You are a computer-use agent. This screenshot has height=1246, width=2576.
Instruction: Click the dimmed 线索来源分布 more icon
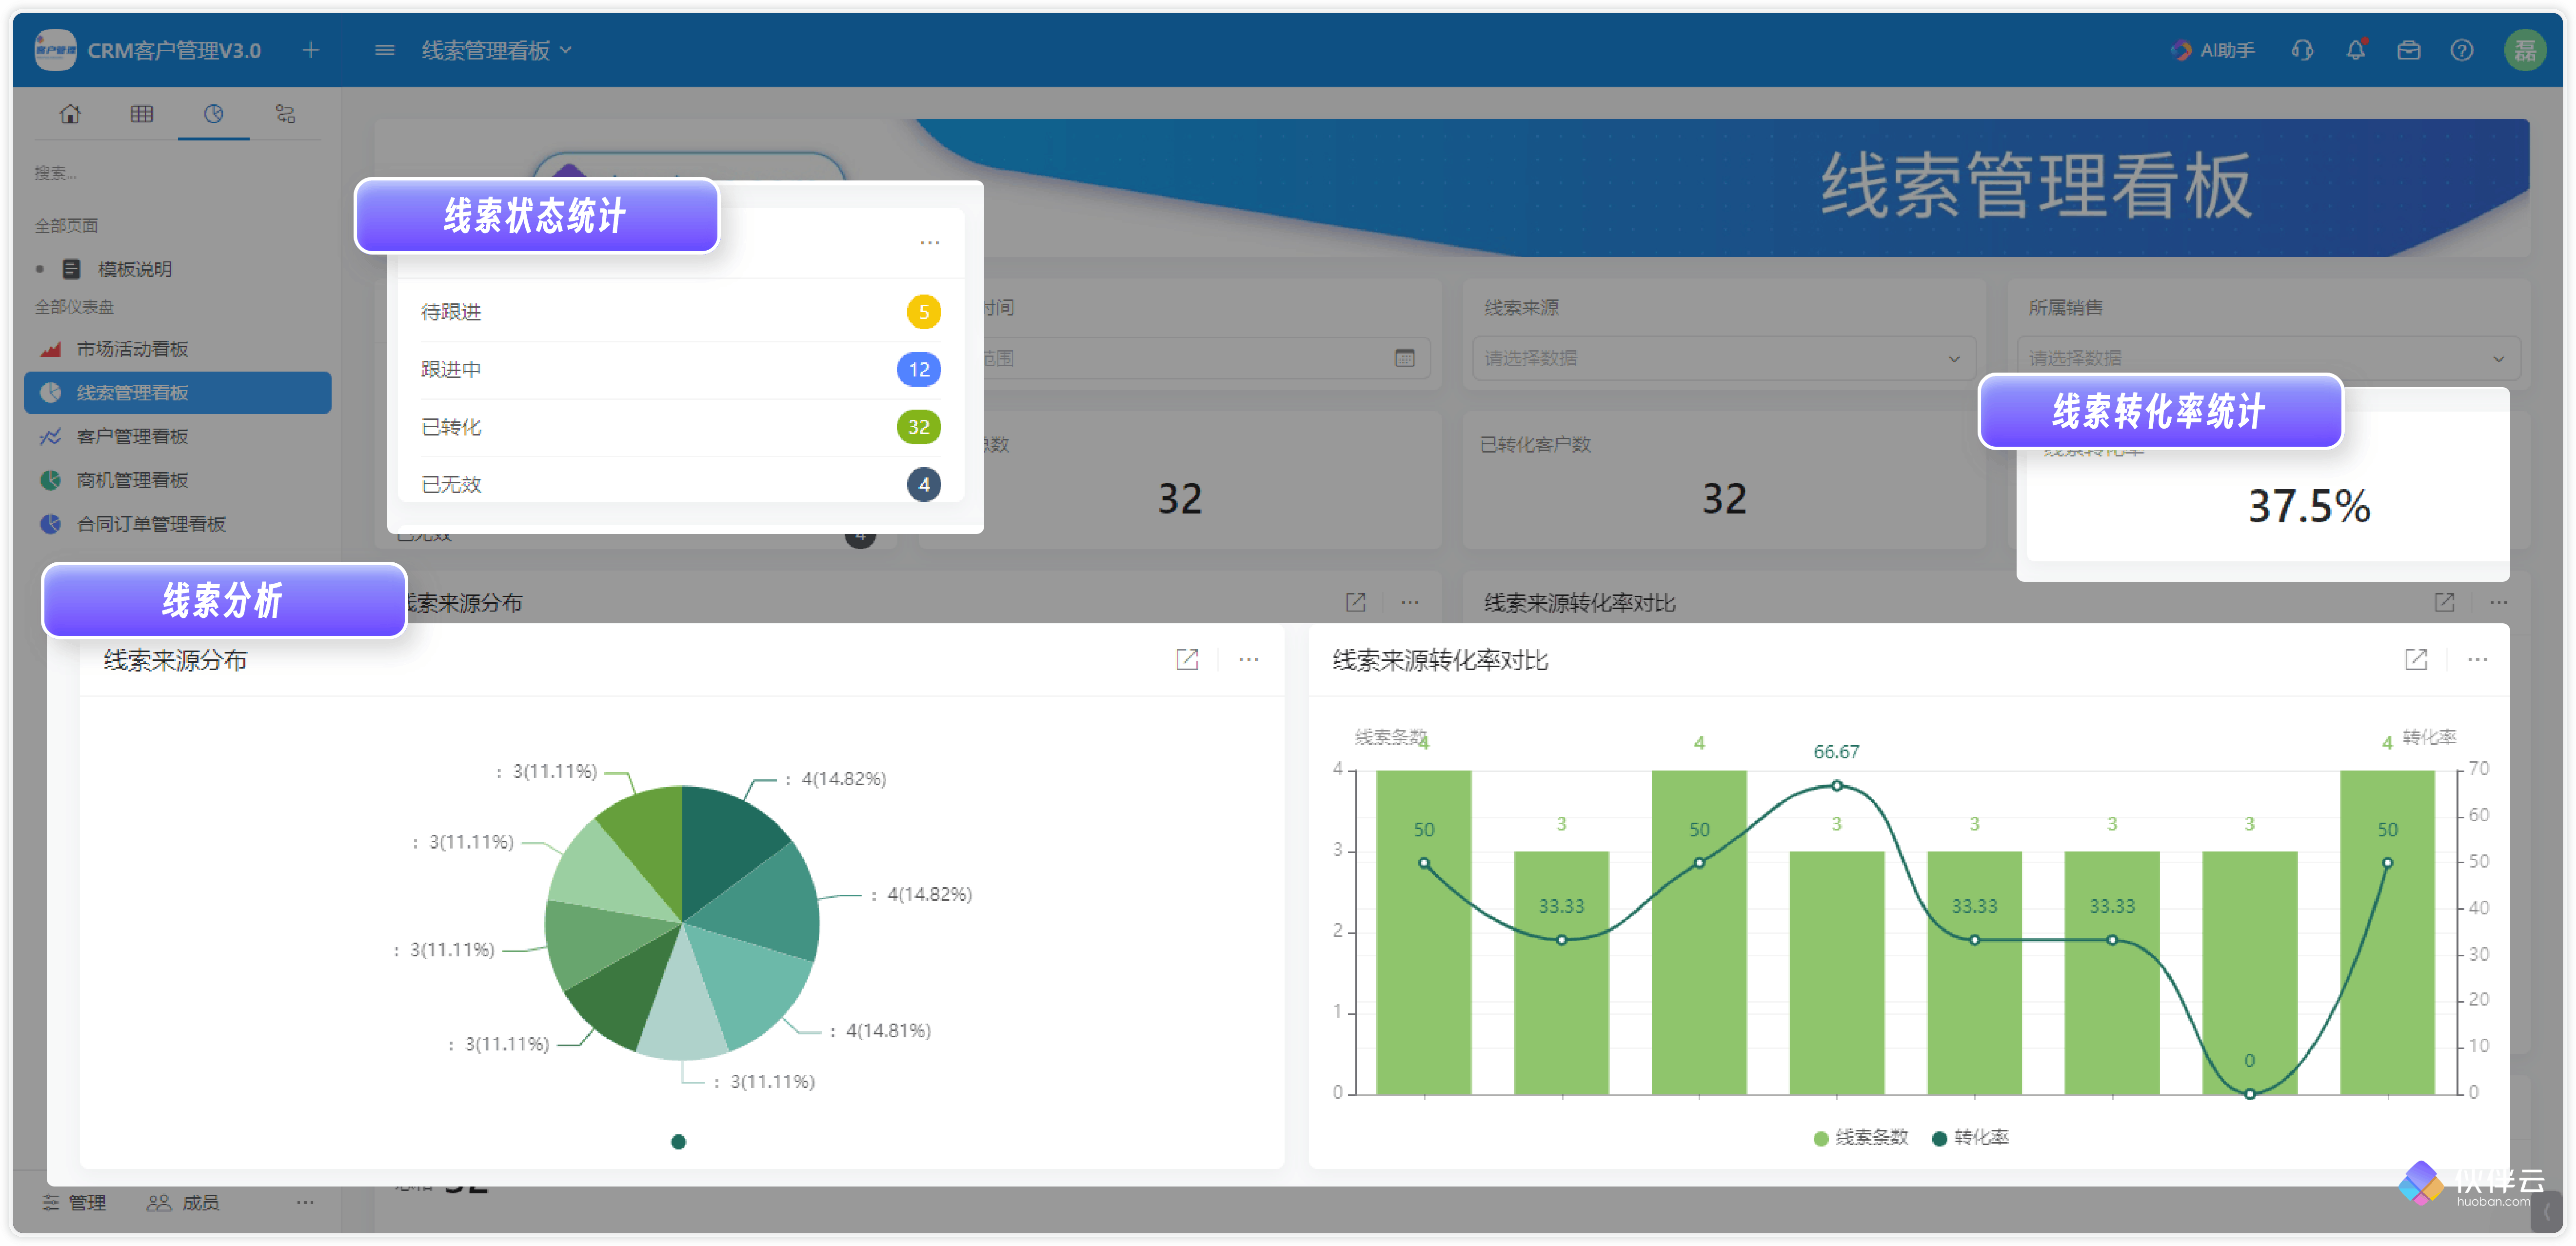1410,603
